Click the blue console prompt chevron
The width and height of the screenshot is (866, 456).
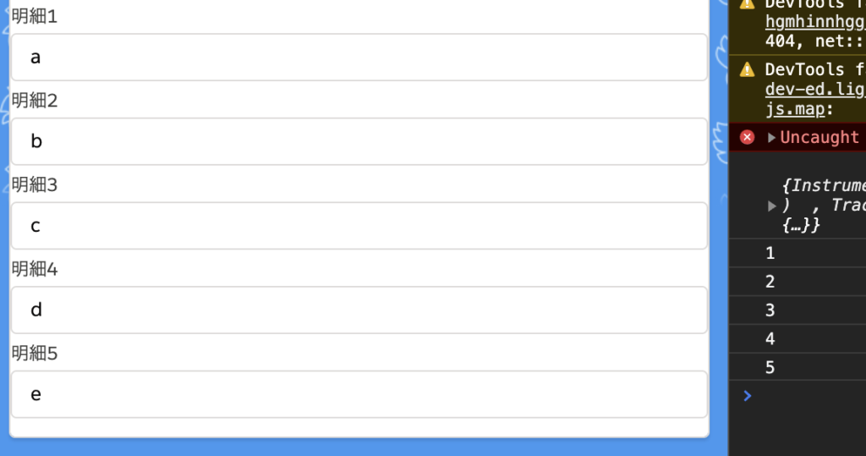(x=748, y=396)
